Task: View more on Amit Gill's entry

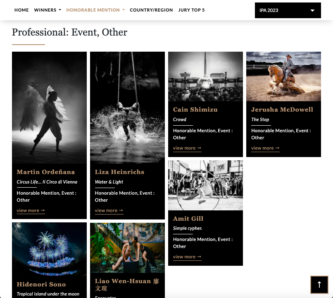Action: pyautogui.click(x=187, y=257)
